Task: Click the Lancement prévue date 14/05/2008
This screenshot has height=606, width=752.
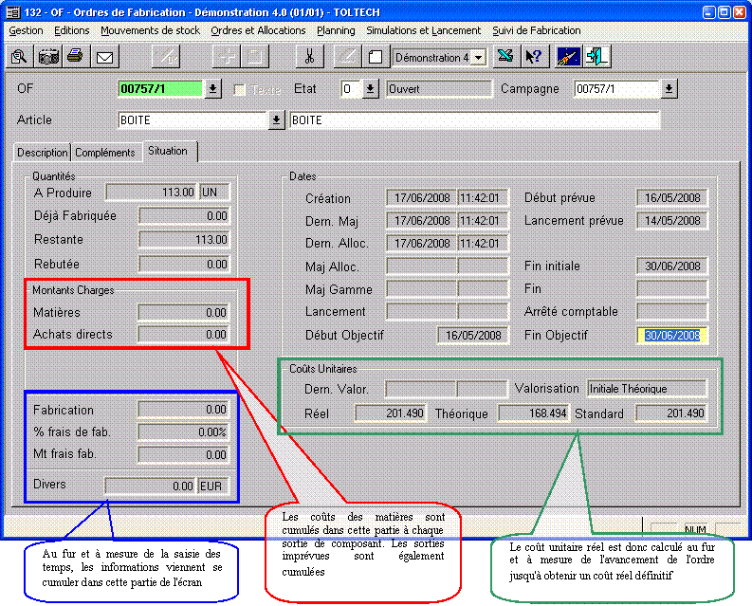Action: pyautogui.click(x=672, y=221)
